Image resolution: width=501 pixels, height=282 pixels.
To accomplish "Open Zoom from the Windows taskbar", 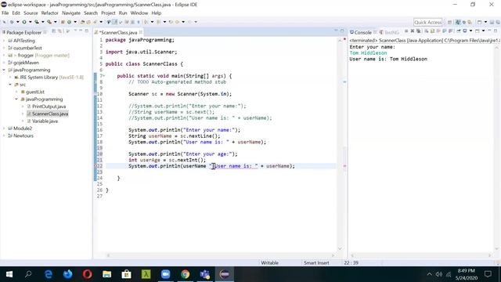I will coord(165,274).
